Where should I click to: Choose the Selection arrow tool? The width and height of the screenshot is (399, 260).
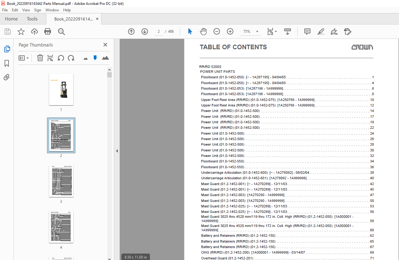click(x=190, y=32)
